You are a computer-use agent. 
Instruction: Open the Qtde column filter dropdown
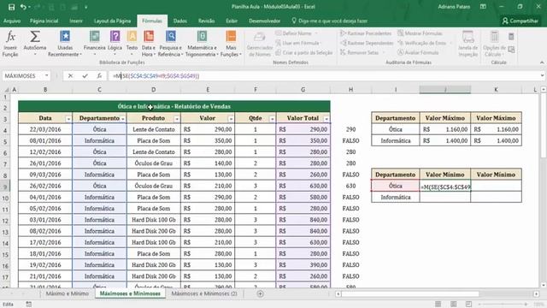pos(272,119)
